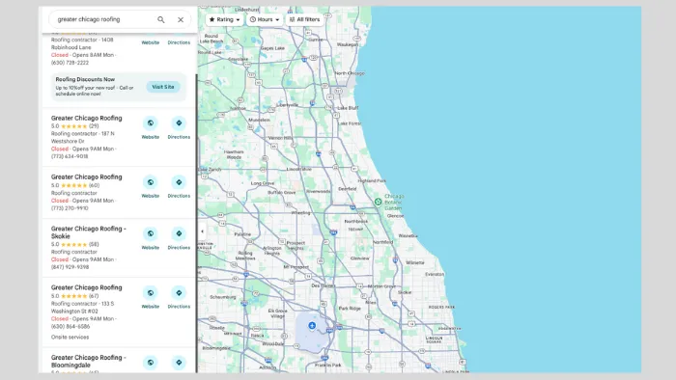Click Website globe icon for the Bloomingdale listing
This screenshot has width=676, height=380.
click(x=151, y=363)
